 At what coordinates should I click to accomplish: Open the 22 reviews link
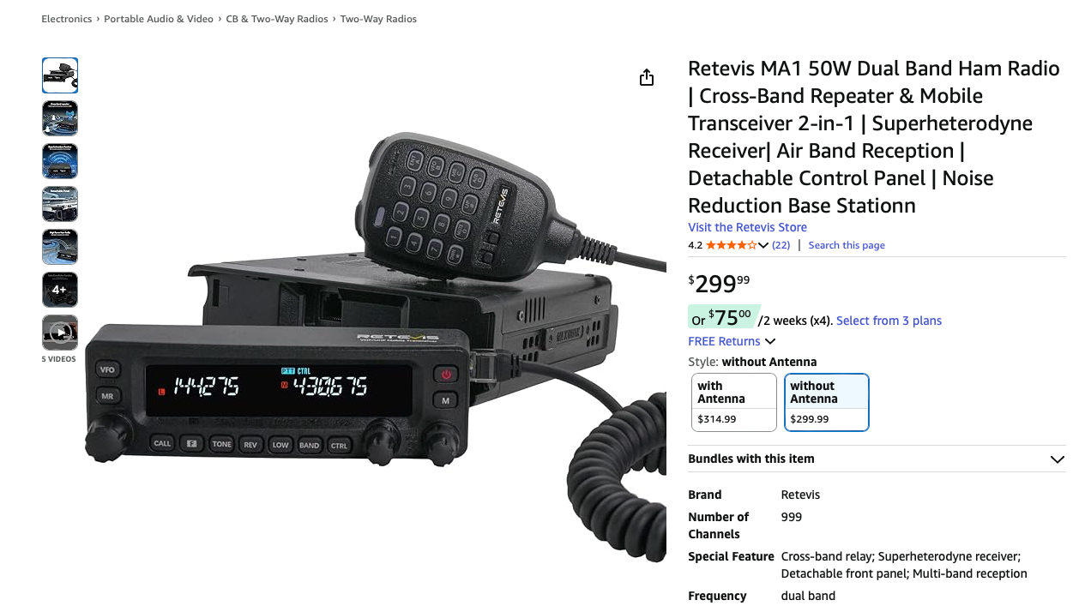coord(781,245)
